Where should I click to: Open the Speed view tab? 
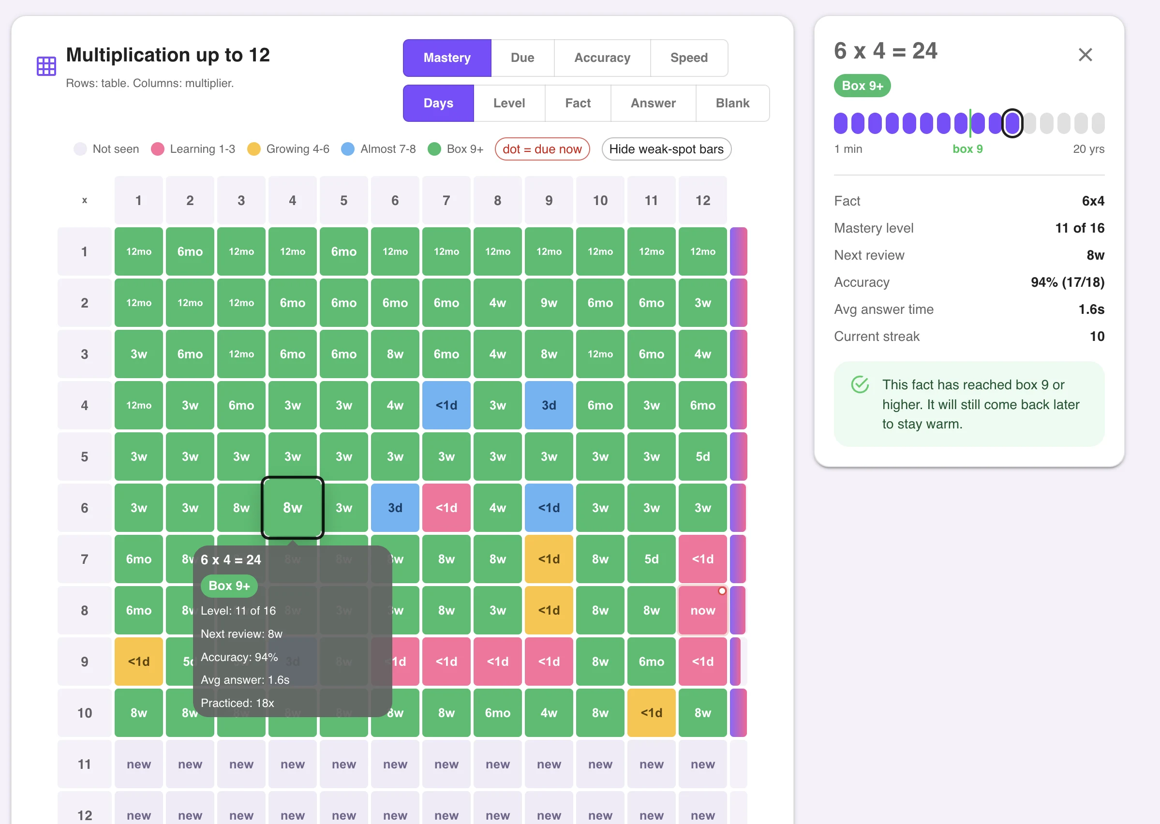688,58
